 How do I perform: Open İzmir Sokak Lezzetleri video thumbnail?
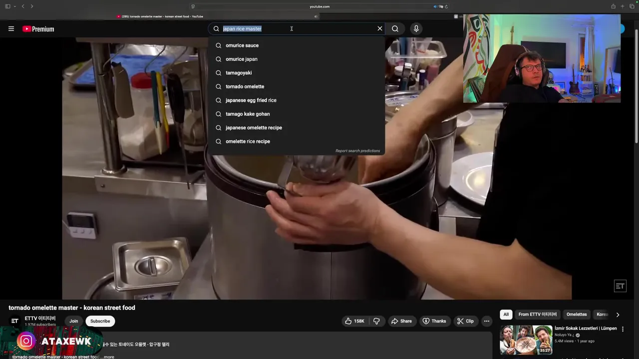point(526,340)
